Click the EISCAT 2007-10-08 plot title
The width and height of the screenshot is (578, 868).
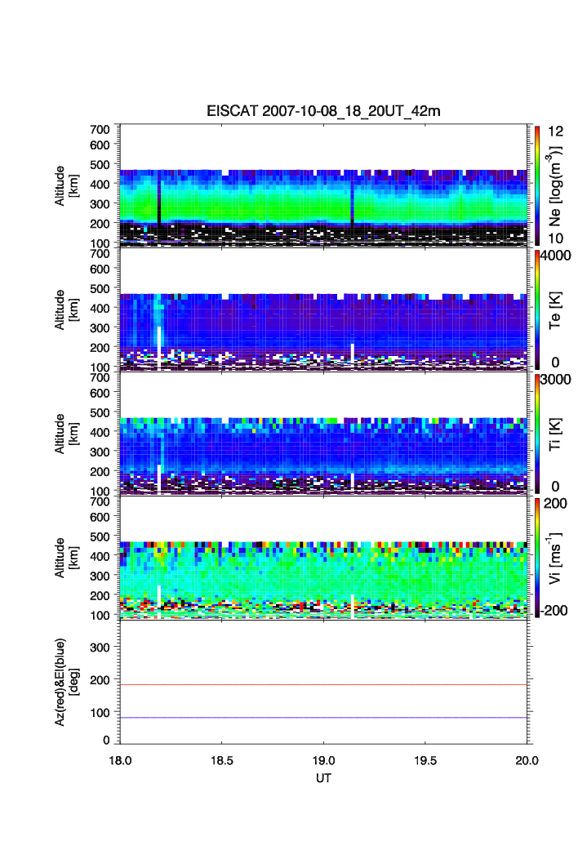(323, 111)
